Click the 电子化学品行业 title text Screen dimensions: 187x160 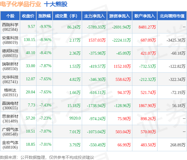click(20, 4)
